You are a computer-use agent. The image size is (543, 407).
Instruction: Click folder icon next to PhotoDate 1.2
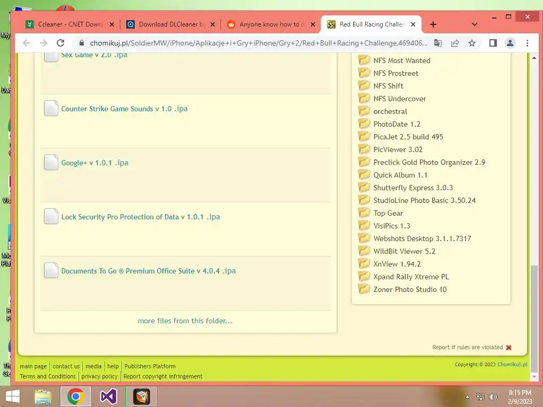click(364, 123)
